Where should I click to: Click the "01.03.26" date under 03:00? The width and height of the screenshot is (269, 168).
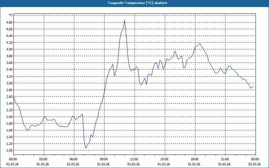coord(43,164)
